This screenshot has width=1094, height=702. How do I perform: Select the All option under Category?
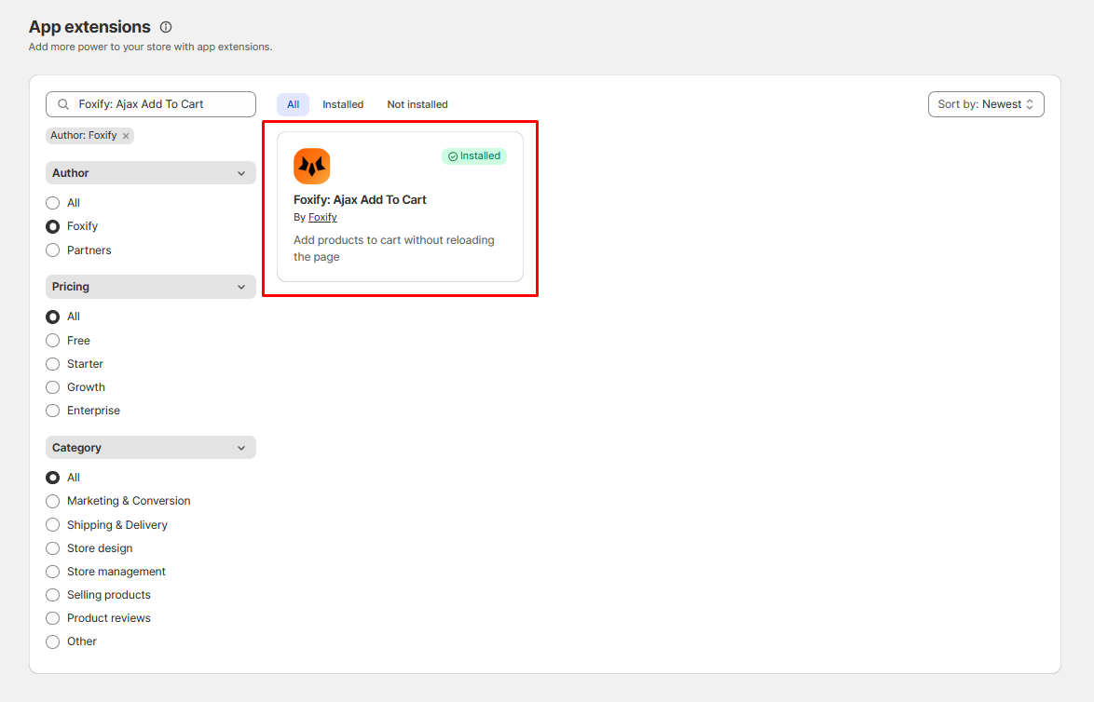tap(52, 478)
